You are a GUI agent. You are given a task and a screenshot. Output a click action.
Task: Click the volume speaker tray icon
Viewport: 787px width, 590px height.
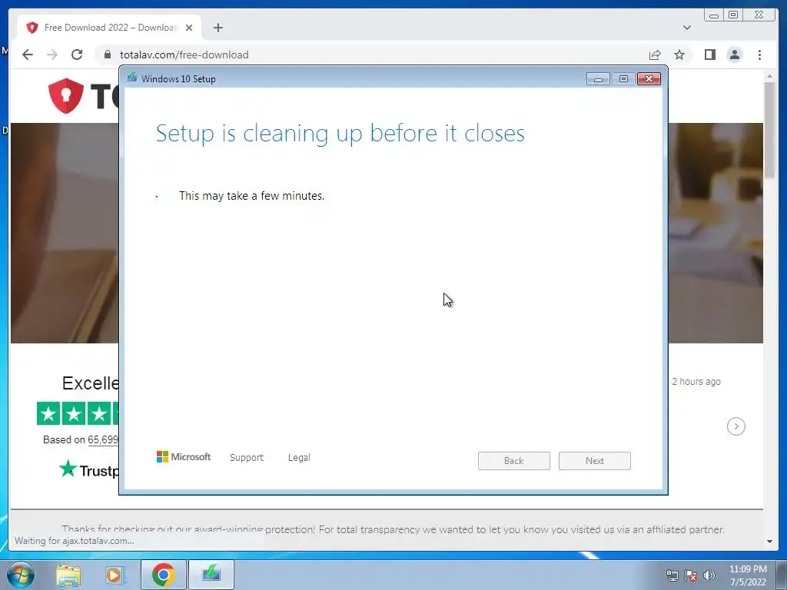tap(709, 575)
